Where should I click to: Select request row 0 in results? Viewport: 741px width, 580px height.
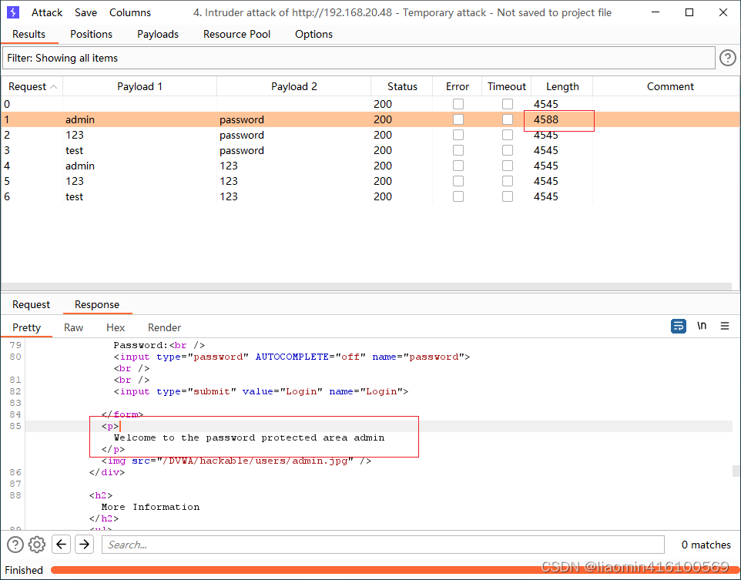(370, 104)
